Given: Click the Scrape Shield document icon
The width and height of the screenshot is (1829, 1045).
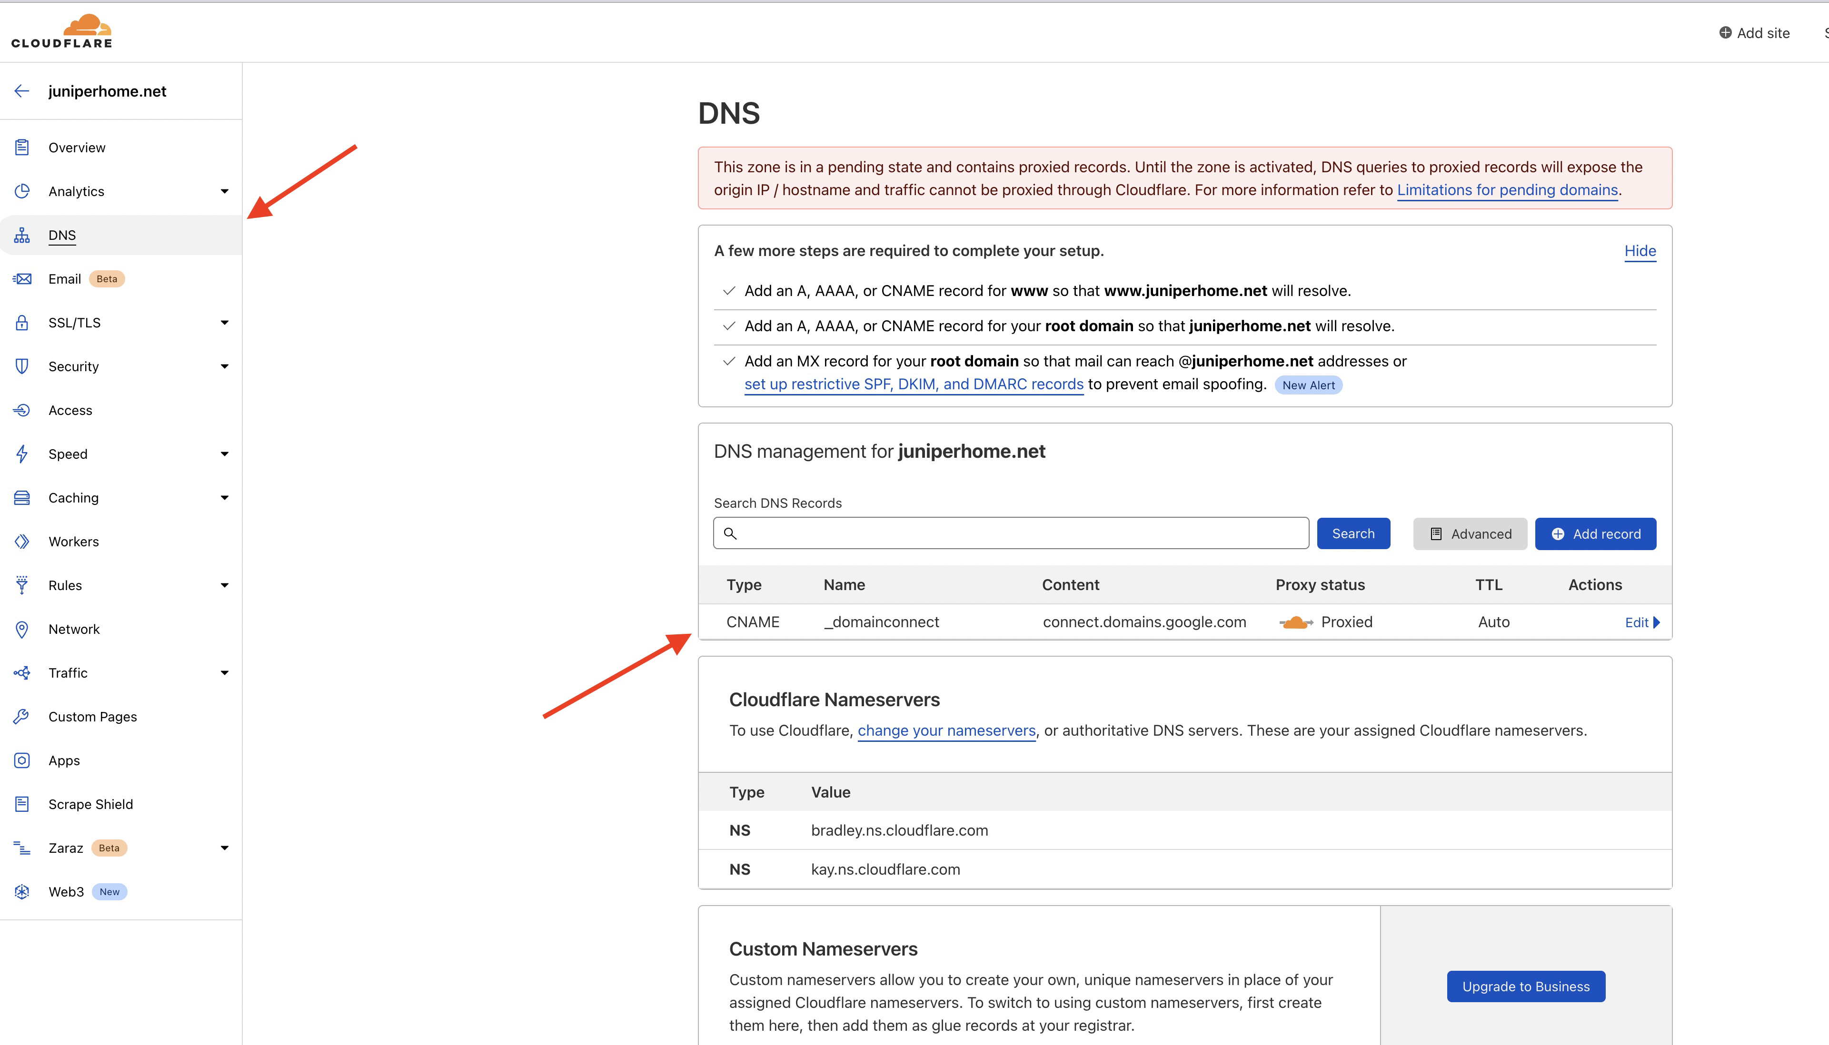Looking at the screenshot, I should (x=22, y=804).
